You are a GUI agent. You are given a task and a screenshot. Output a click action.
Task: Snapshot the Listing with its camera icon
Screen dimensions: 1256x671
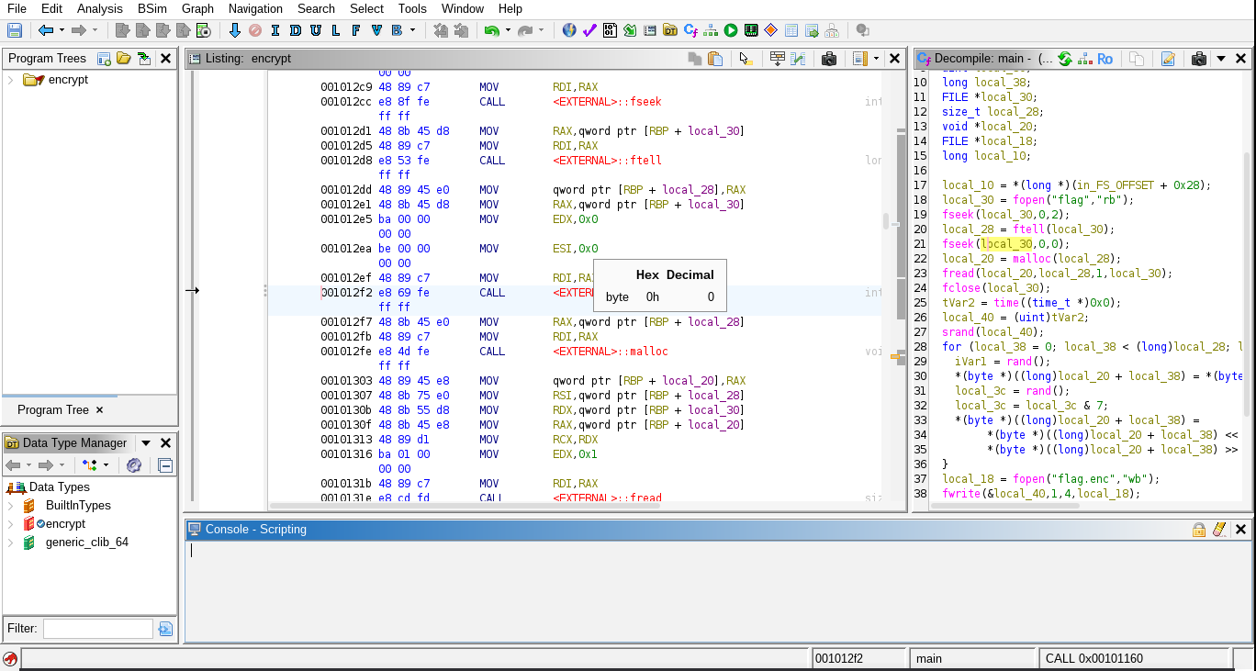tap(829, 58)
